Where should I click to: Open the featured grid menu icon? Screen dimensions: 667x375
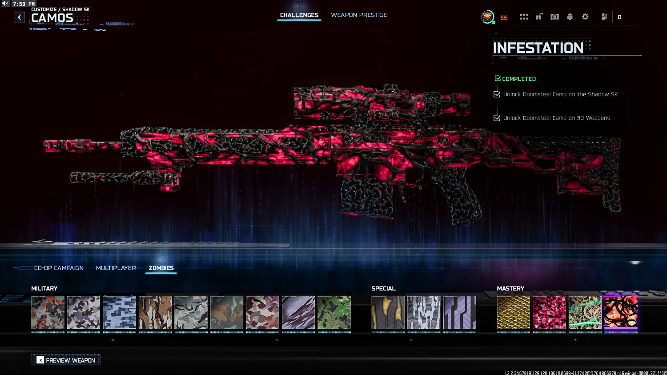(x=524, y=16)
